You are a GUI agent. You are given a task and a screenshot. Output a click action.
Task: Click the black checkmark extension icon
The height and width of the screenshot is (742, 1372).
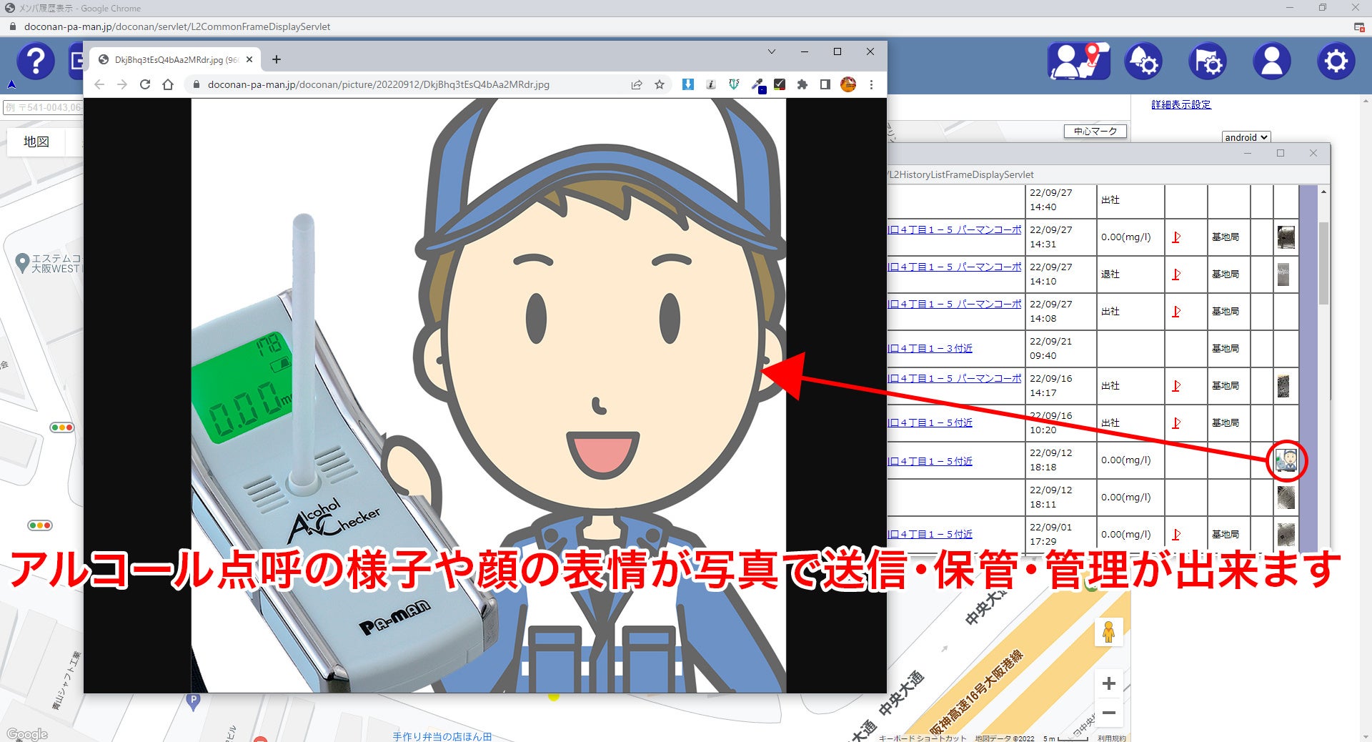780,84
